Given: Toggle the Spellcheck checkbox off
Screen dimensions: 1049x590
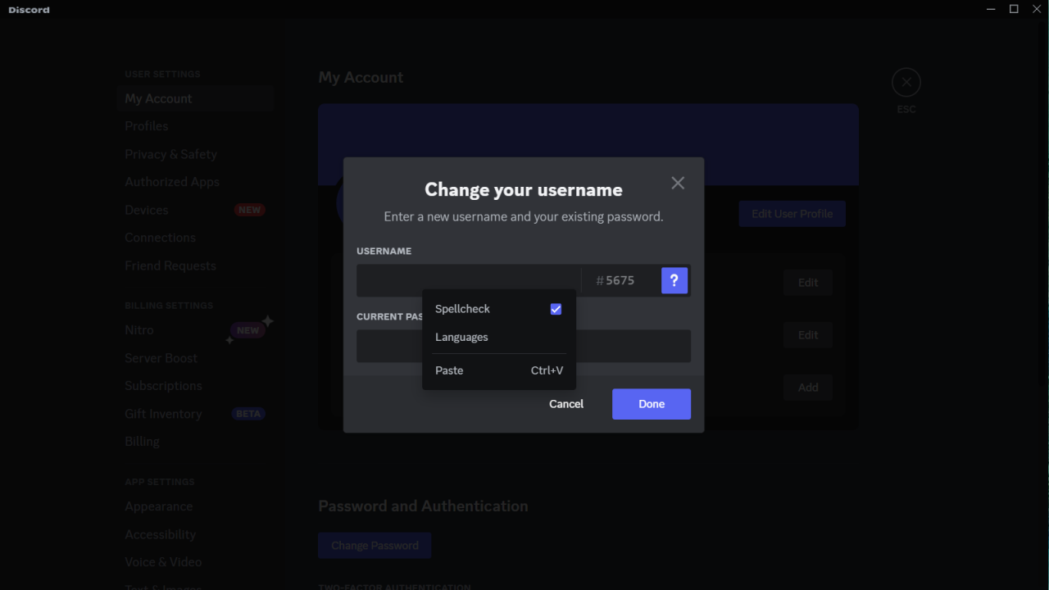Looking at the screenshot, I should [556, 309].
